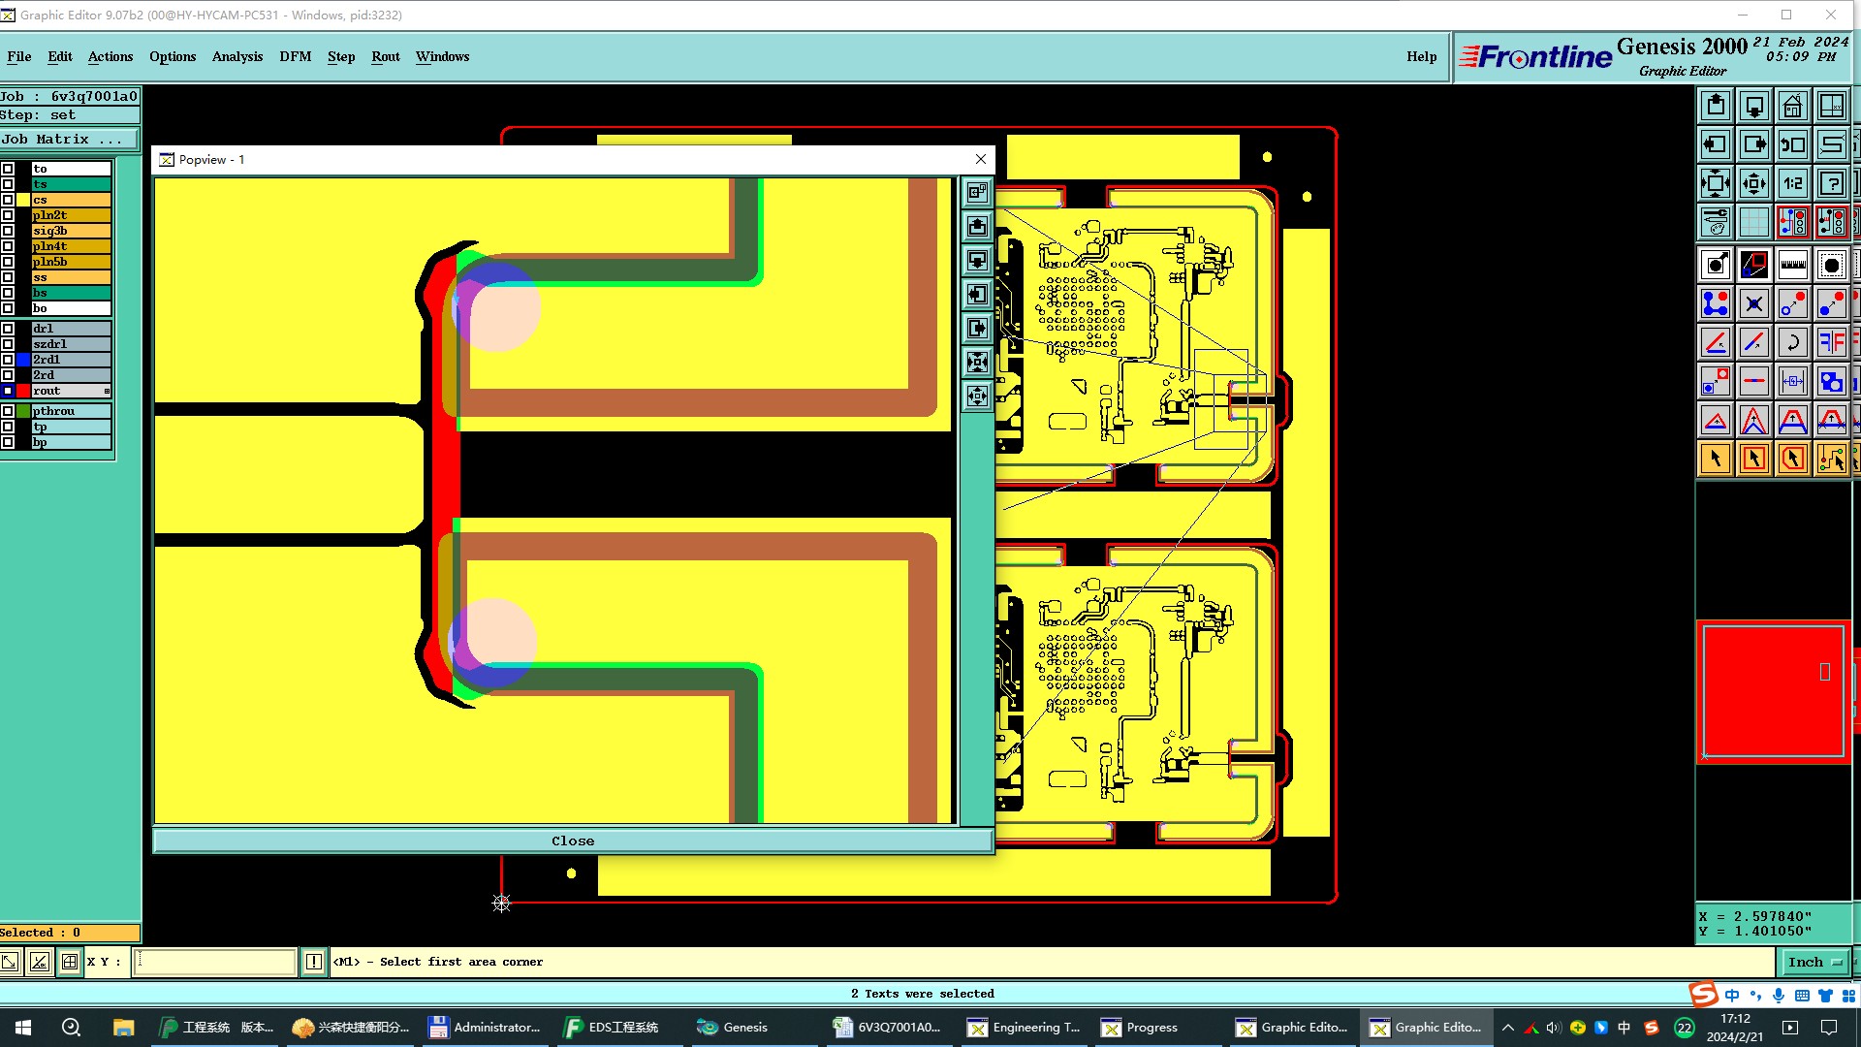Open the DFM menu
Screen dimensions: 1861x1047
pos(295,56)
